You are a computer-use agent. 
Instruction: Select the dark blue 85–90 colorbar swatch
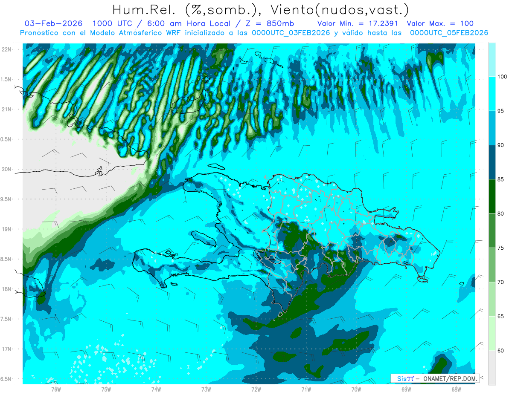(492, 162)
